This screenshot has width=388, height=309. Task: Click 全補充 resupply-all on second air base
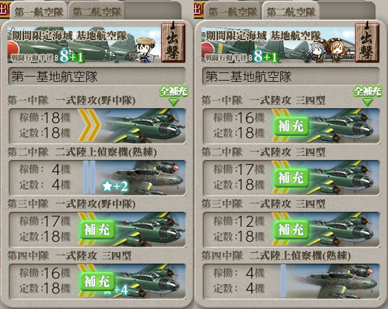(367, 96)
